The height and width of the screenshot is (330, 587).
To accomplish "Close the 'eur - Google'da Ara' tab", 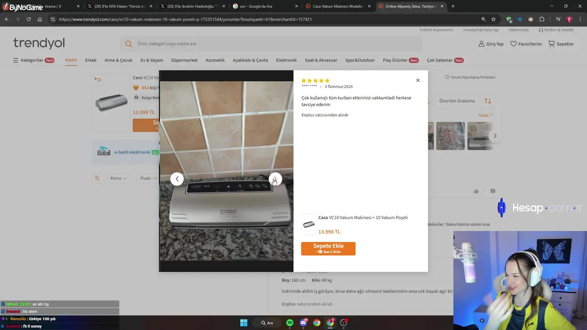I will pos(296,6).
